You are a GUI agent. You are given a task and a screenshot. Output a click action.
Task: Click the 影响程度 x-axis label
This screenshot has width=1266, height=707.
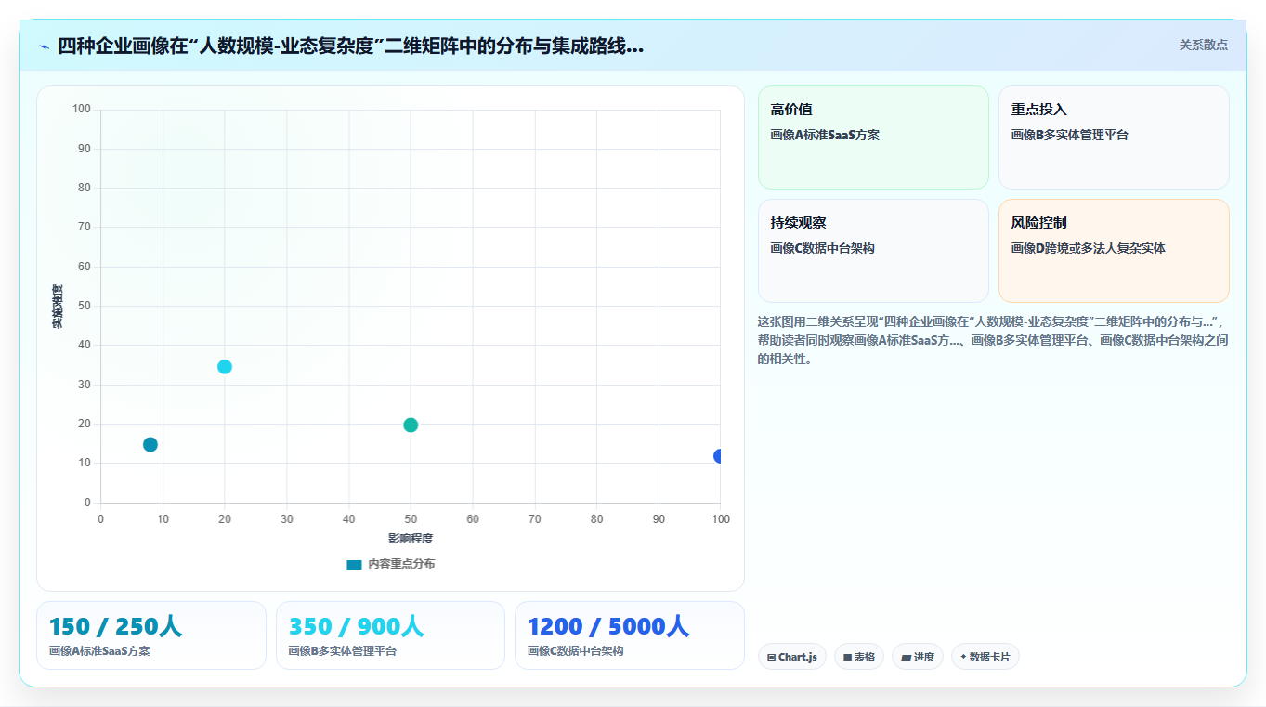pyautogui.click(x=411, y=539)
